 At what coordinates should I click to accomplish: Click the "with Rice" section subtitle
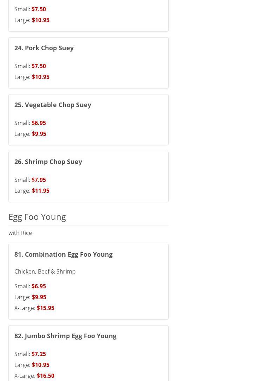point(20,233)
